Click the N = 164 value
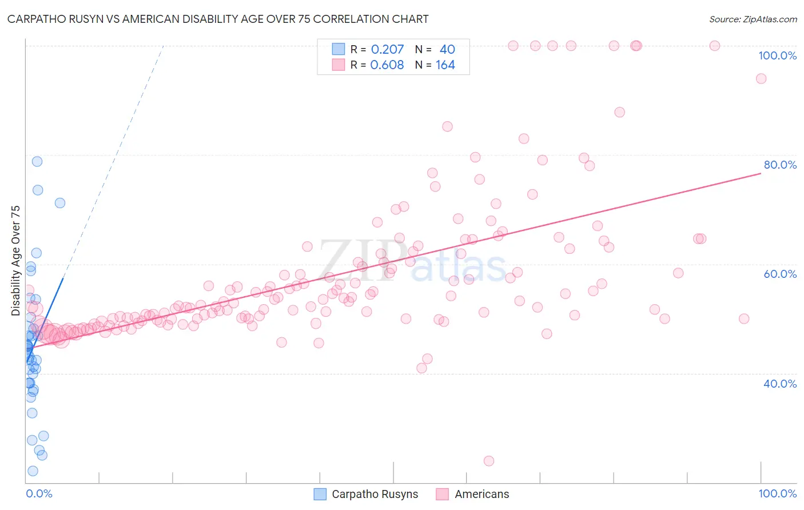The height and width of the screenshot is (510, 804). [436, 65]
